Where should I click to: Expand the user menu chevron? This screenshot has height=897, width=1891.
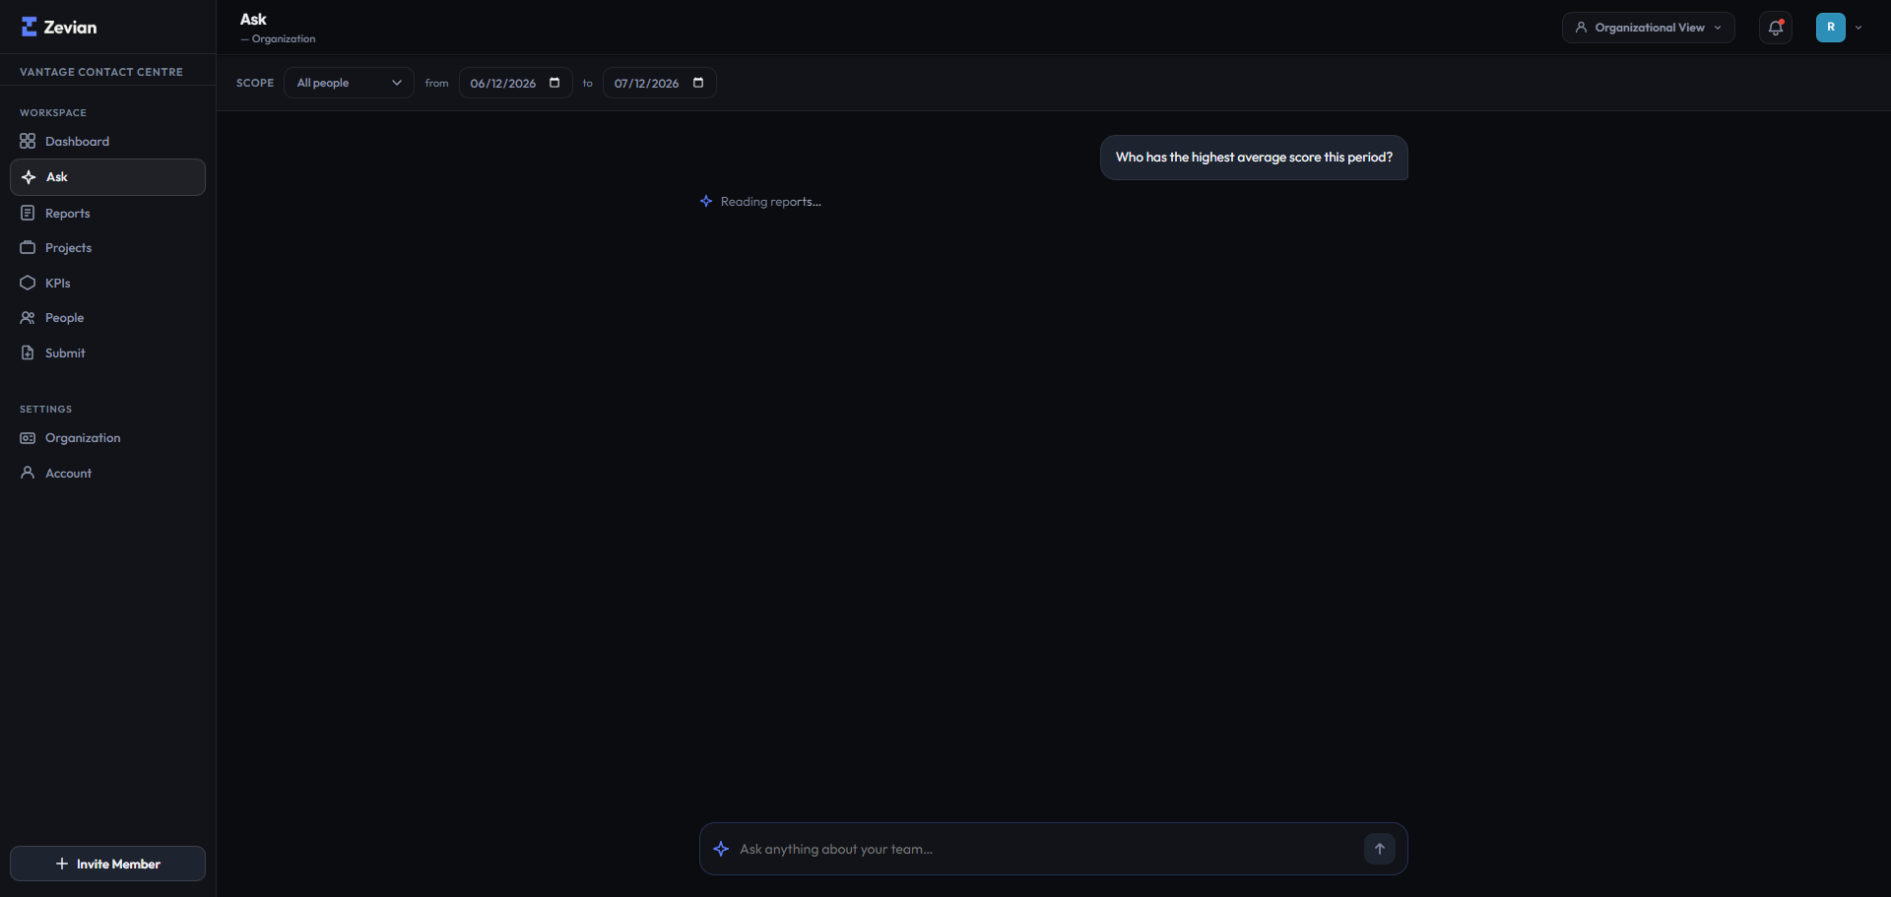[x=1858, y=28]
